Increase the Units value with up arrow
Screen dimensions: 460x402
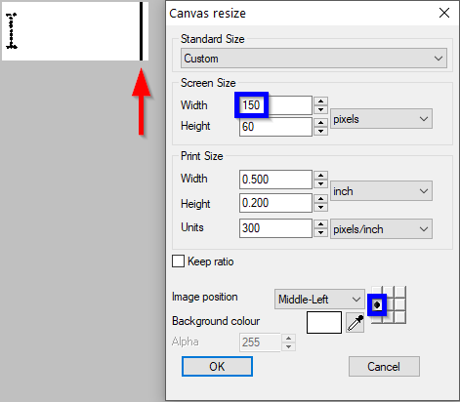[320, 224]
